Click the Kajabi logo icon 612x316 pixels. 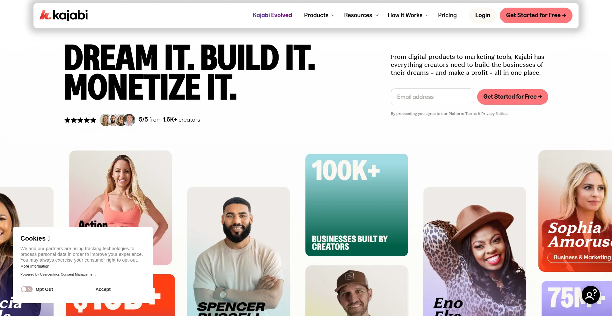45,15
